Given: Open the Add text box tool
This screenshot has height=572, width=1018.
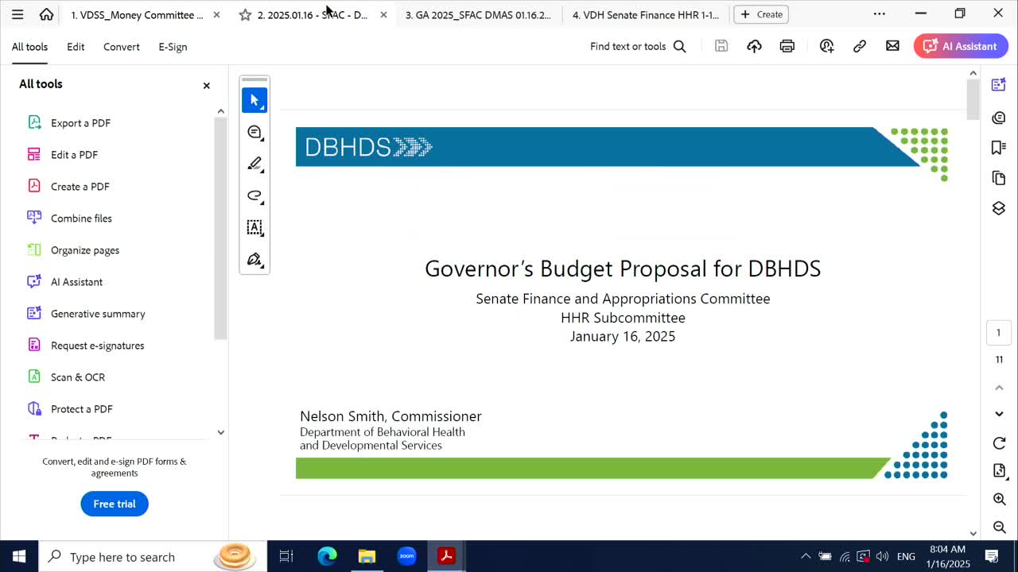Looking at the screenshot, I should [x=254, y=228].
